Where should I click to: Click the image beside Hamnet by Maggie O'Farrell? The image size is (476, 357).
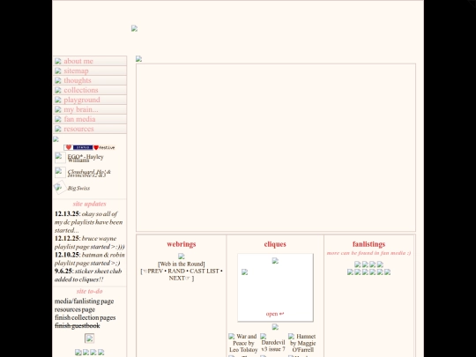coord(291,337)
